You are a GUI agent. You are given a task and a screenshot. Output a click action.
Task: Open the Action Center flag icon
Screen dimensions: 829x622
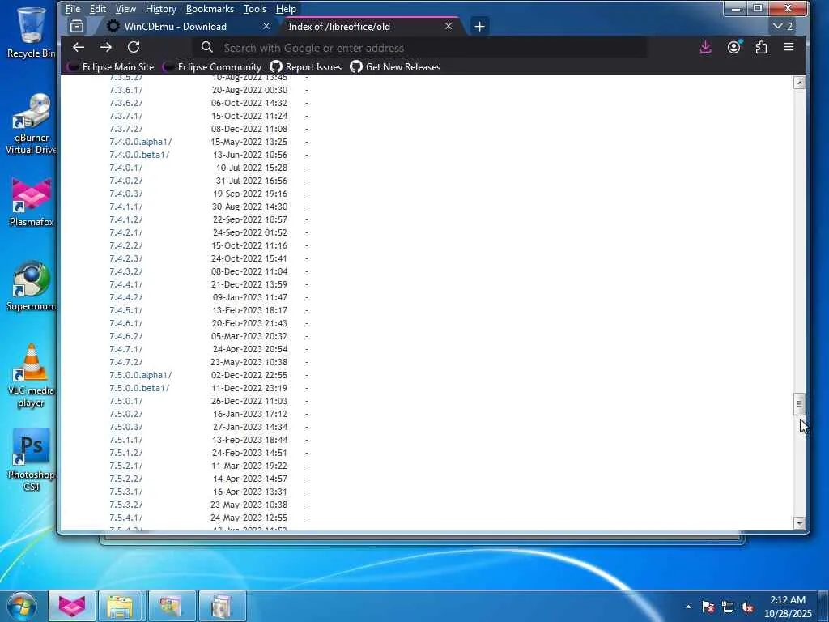click(708, 607)
